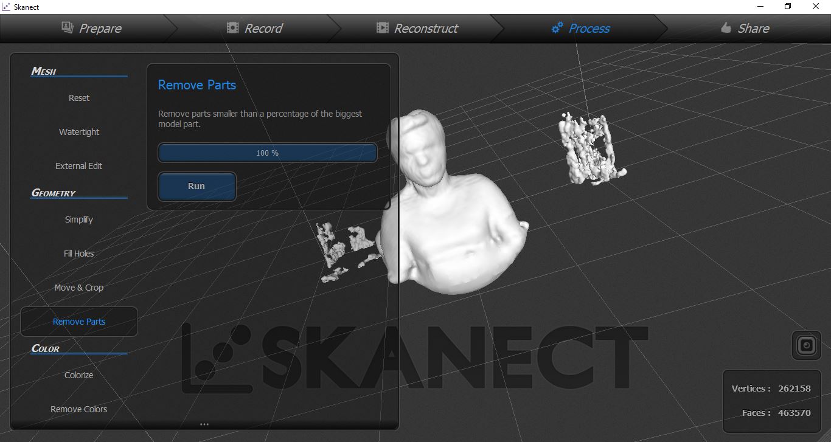This screenshot has height=442, width=831.
Task: Select the Watertight option
Action: pos(79,132)
